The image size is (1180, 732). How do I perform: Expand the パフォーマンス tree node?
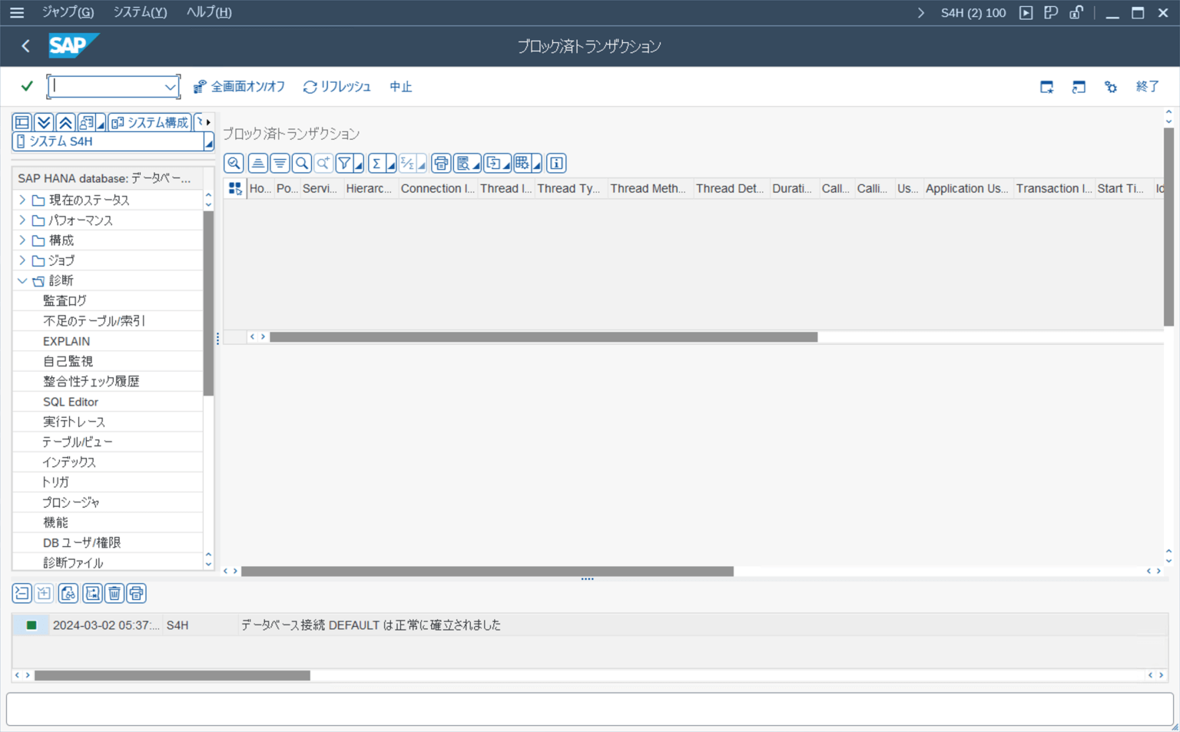[x=22, y=220]
